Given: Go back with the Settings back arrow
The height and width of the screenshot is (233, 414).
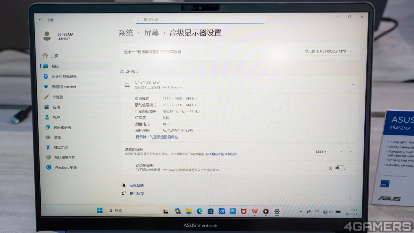Looking at the screenshot, I should pyautogui.click(x=41, y=20).
